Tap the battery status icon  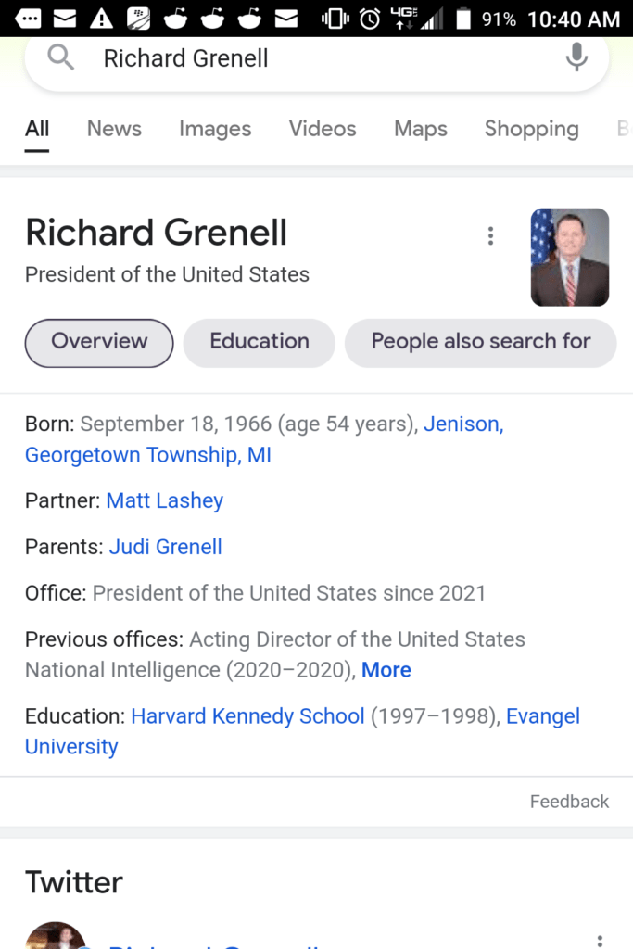coord(464,18)
